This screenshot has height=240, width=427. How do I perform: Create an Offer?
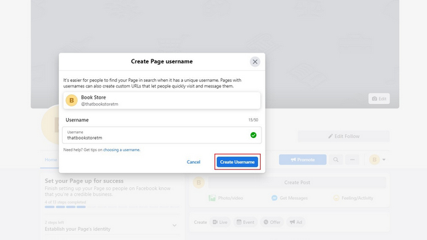[272, 222]
